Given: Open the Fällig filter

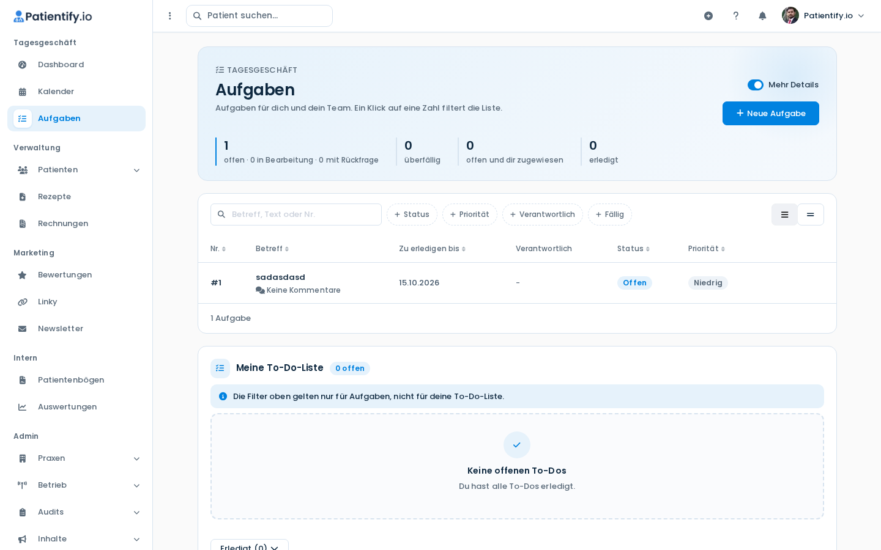Looking at the screenshot, I should [x=610, y=215].
